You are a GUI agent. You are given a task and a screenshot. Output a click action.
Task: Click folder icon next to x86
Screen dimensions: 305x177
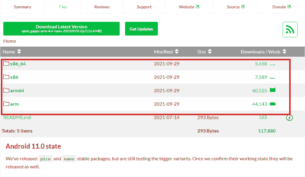[6, 77]
